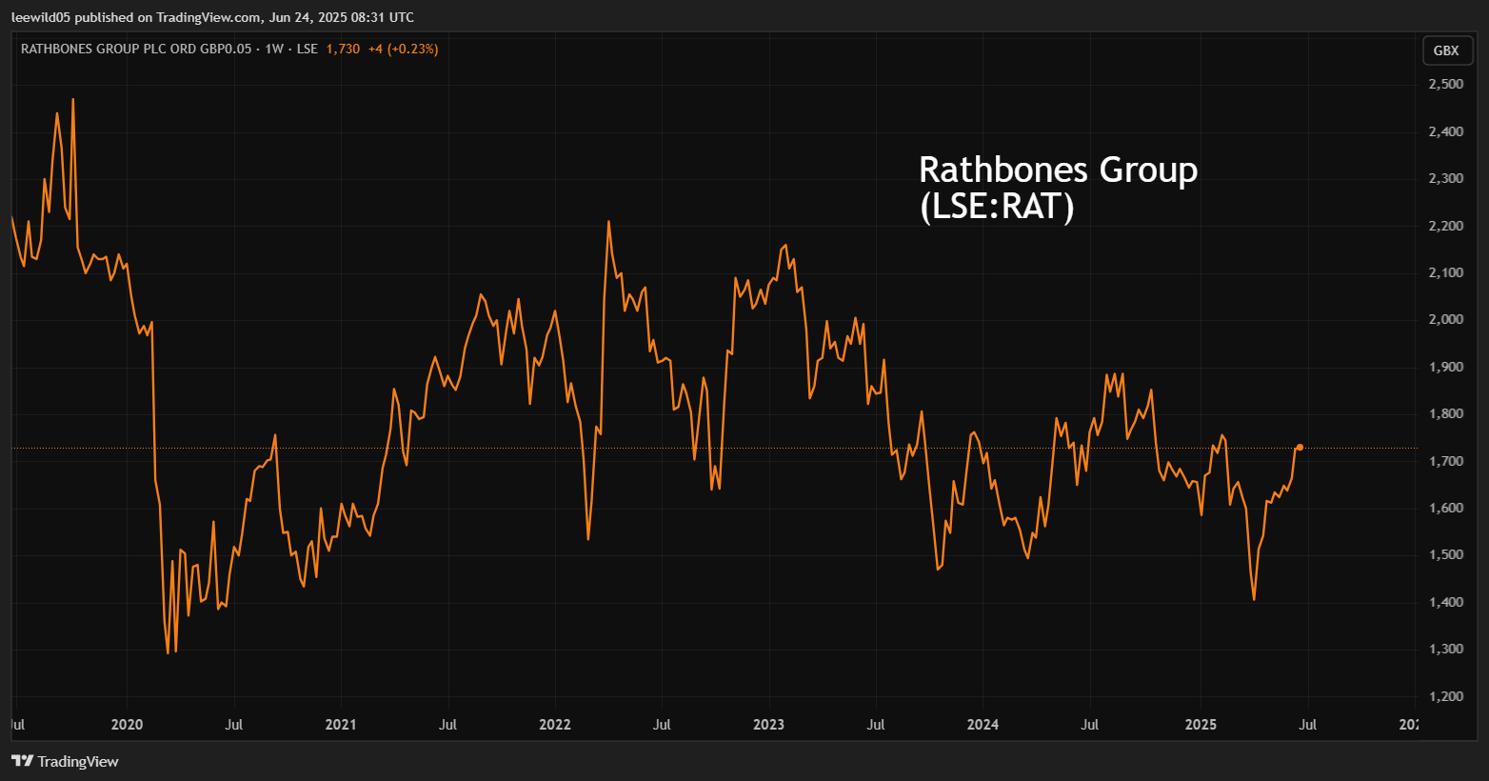Click the Jul label between 2022 and 2023
The image size is (1489, 781).
point(662,724)
